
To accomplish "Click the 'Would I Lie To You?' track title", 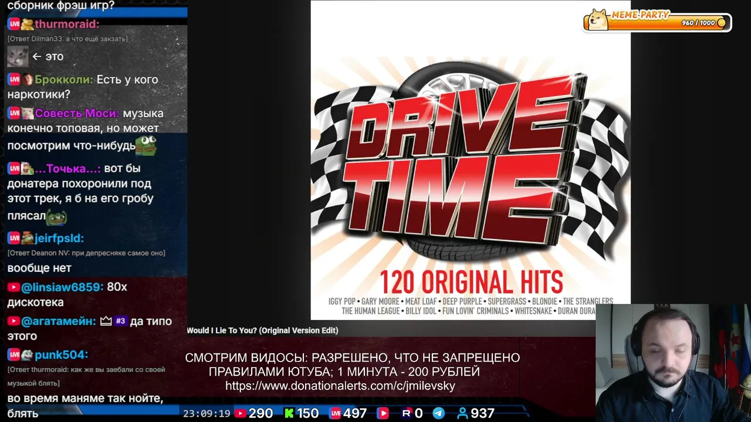I will (262, 331).
